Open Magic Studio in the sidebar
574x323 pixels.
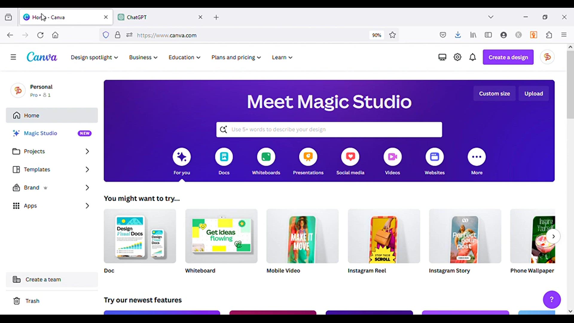[x=52, y=133]
